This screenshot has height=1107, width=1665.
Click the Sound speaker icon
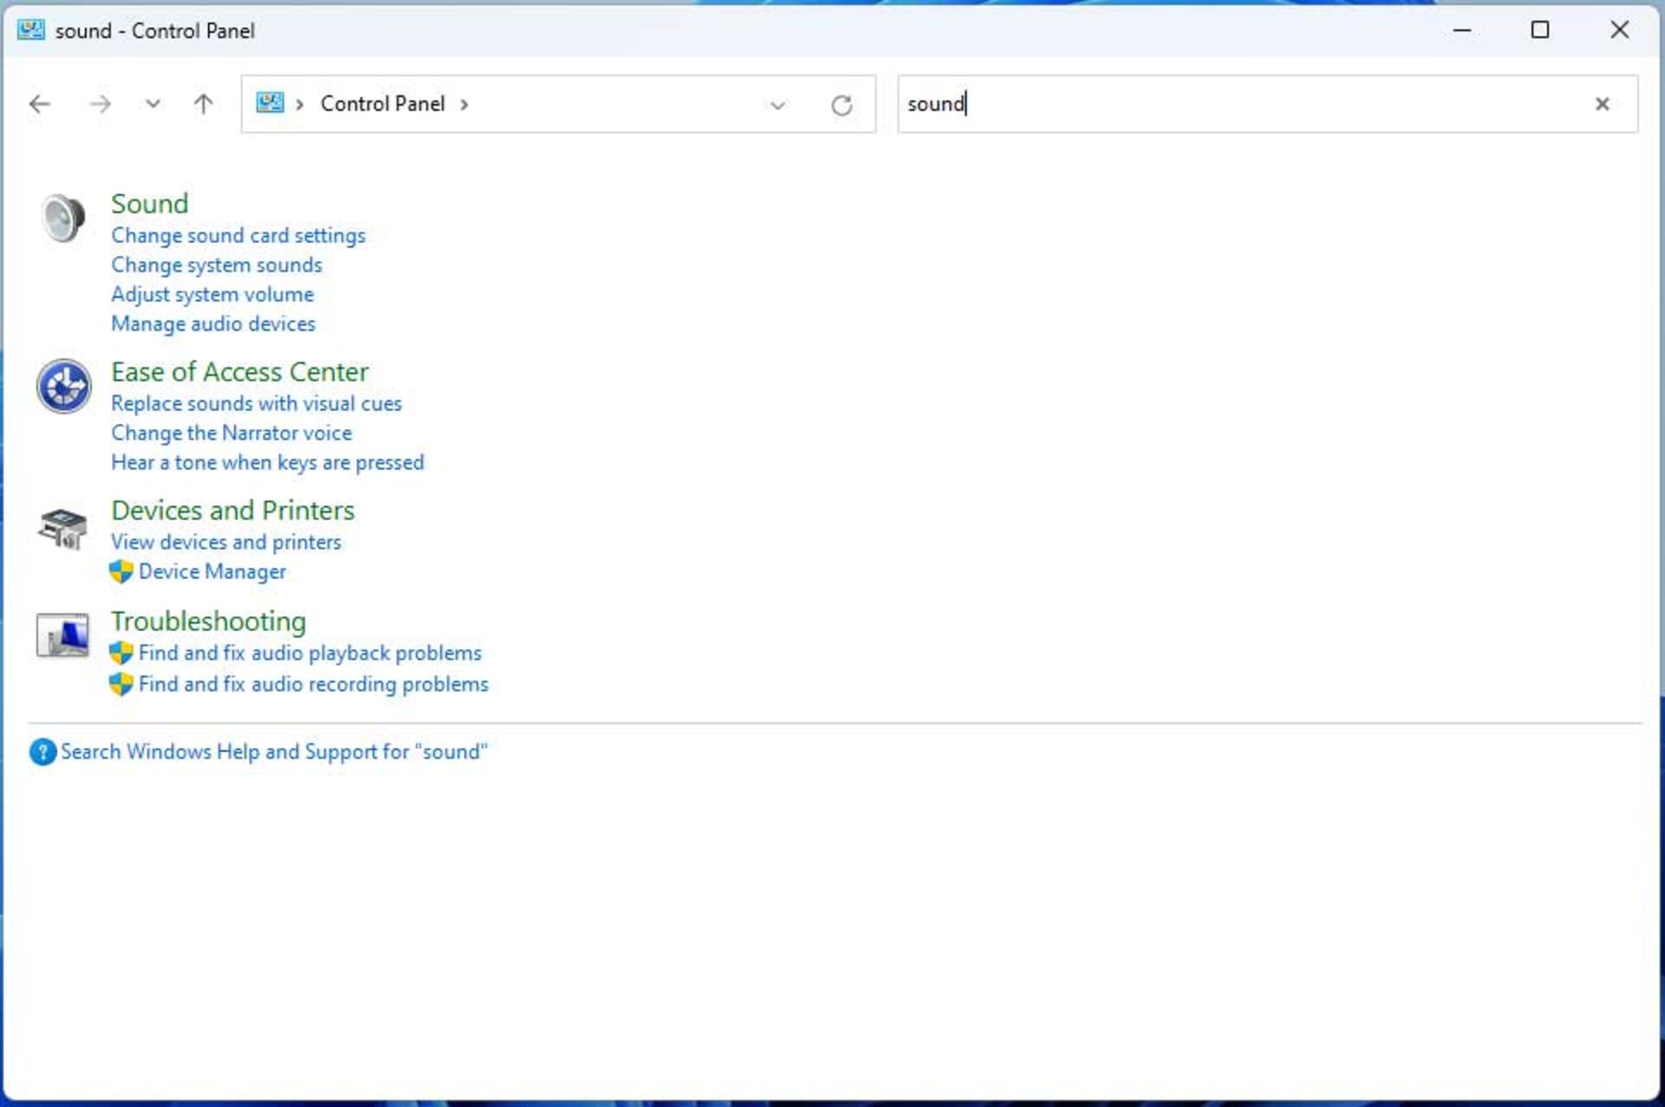pyautogui.click(x=63, y=218)
